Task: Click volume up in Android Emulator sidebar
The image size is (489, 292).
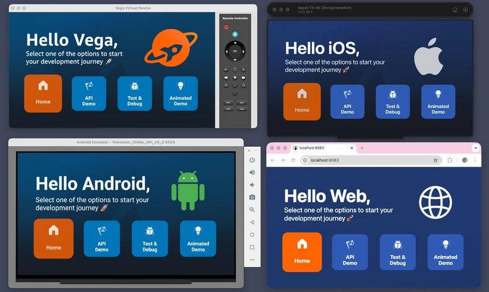Action: [x=252, y=172]
